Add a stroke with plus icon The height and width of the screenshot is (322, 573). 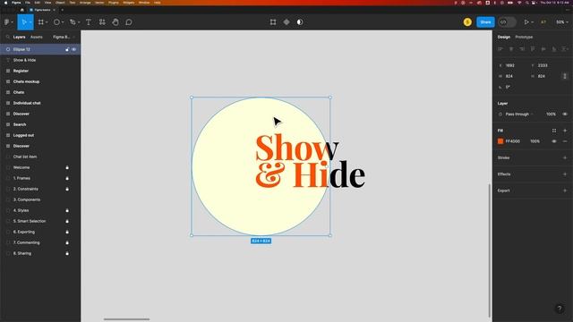coord(565,157)
